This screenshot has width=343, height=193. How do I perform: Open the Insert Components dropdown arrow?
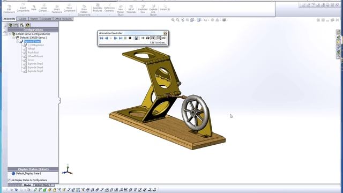point(23,14)
